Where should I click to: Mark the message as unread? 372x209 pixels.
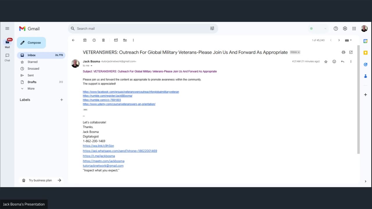(116, 40)
